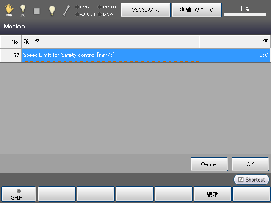Click the Shortcut arrow icon button
This screenshot has height=203, width=271.
251,180
